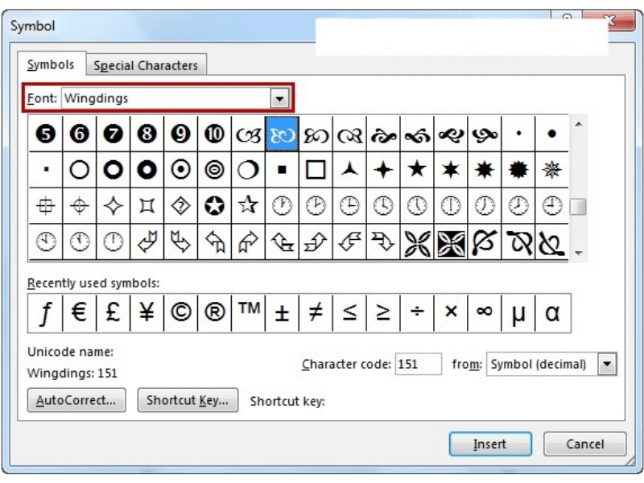Select the thin hollow circle symbol
The width and height of the screenshot is (644, 483).
pyautogui.click(x=79, y=170)
